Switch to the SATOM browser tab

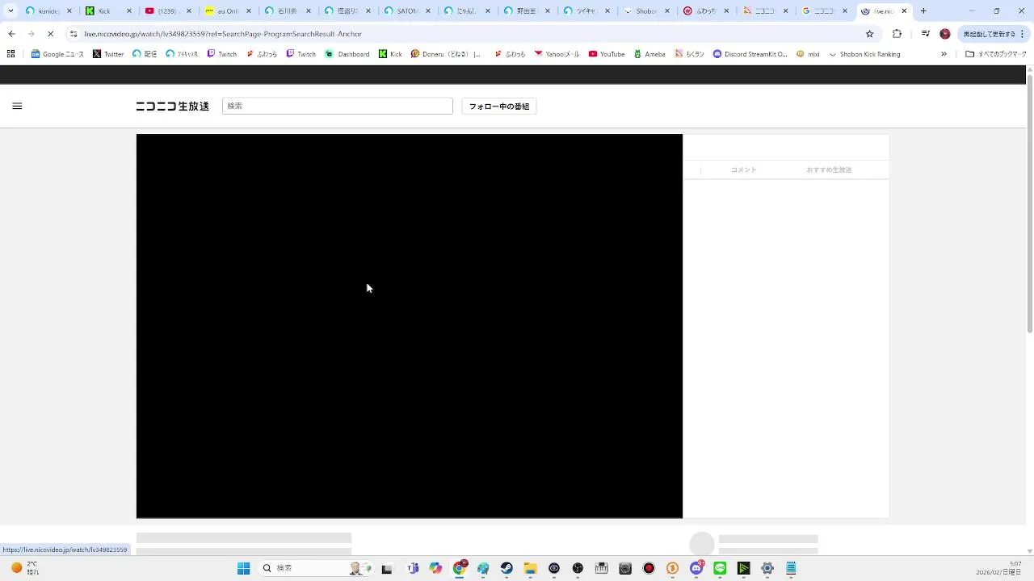408,11
